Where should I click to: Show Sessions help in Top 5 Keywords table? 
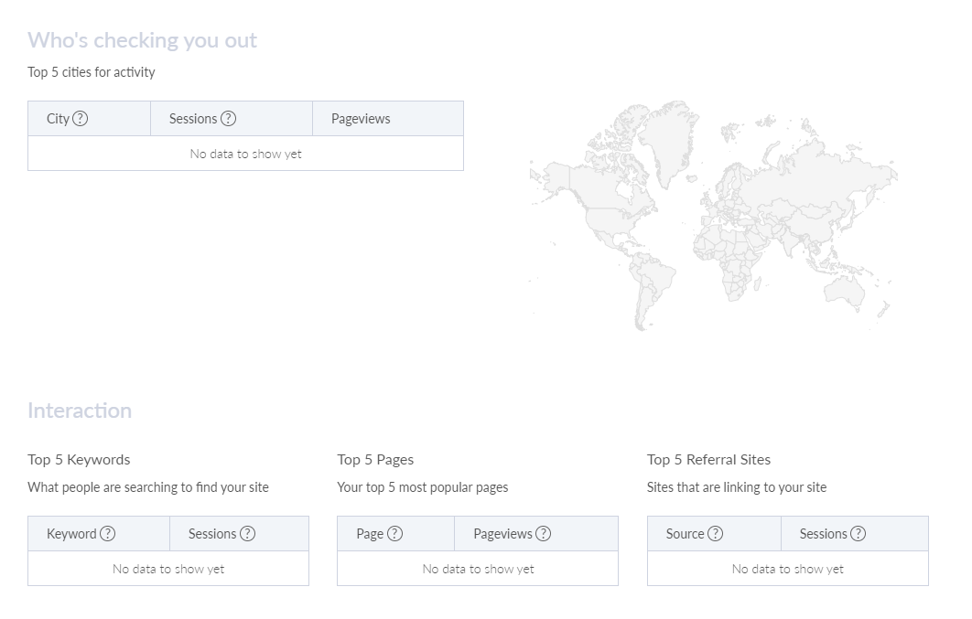click(x=247, y=534)
